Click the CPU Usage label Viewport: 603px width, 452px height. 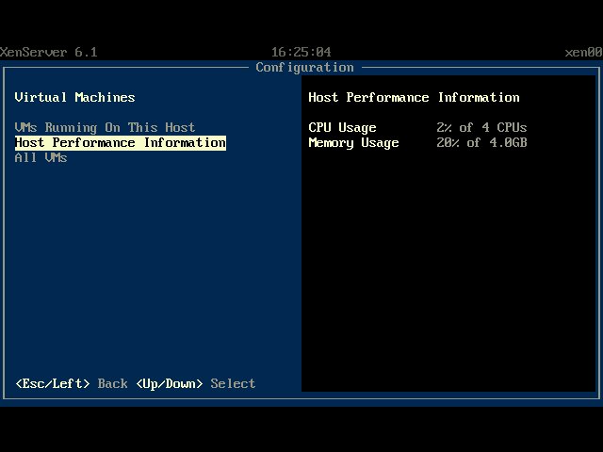pyautogui.click(x=342, y=127)
